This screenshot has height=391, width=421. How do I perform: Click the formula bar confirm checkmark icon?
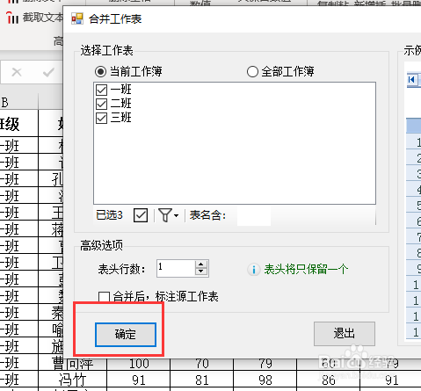click(x=48, y=72)
